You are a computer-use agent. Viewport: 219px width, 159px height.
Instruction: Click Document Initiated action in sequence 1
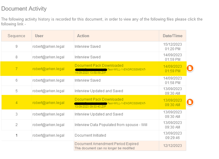[x=90, y=135]
